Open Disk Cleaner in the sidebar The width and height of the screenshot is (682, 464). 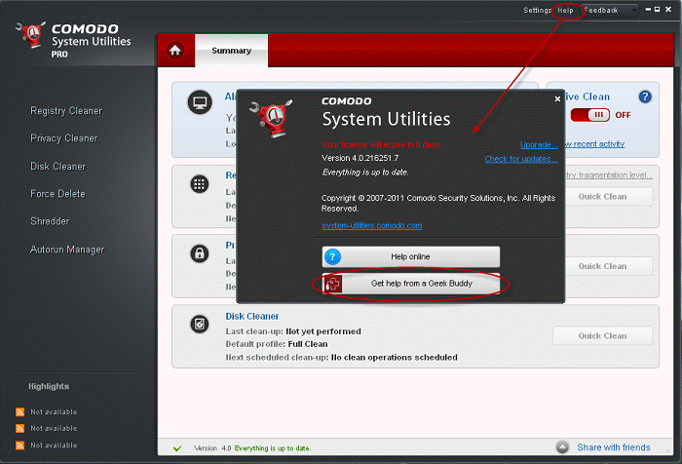pyautogui.click(x=57, y=167)
